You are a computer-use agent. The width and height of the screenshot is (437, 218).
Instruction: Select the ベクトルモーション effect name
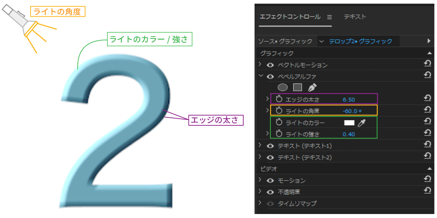303,65
